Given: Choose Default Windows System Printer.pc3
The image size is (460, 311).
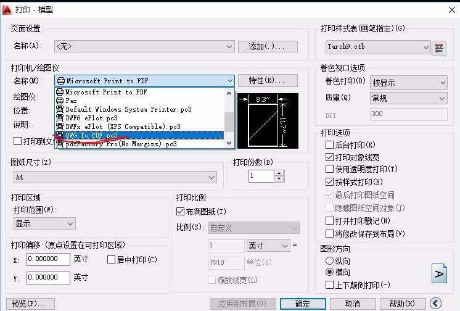Looking at the screenshot, I should [139, 109].
